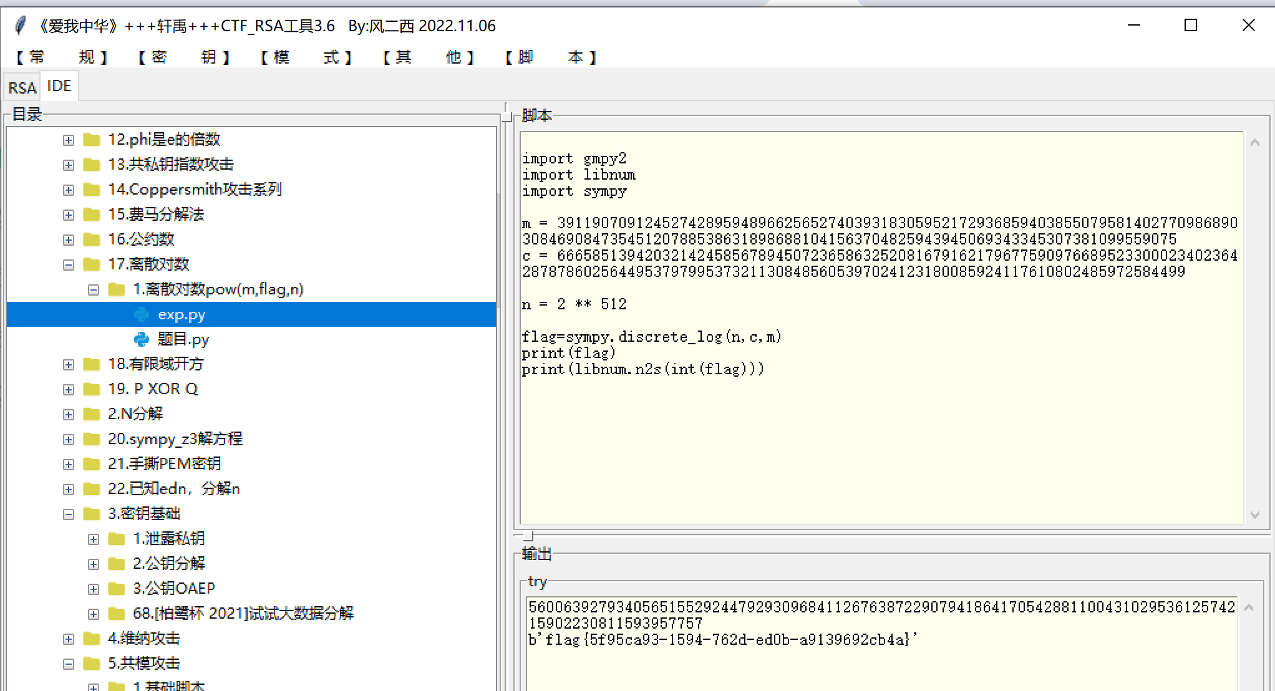1275x691 pixels.
Task: Switch to the RSA tab
Action: (x=22, y=87)
